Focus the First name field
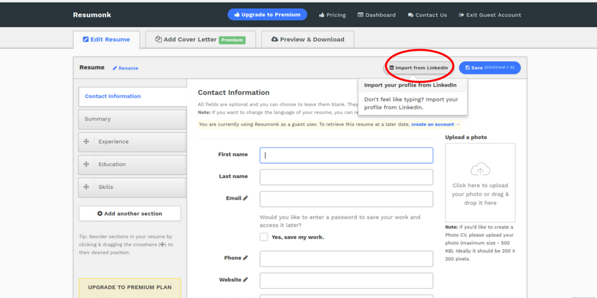Screen dimensions: 597x298 pyautogui.click(x=346, y=155)
